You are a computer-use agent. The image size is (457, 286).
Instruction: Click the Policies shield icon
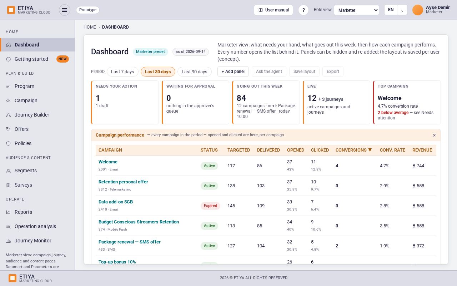click(8, 143)
